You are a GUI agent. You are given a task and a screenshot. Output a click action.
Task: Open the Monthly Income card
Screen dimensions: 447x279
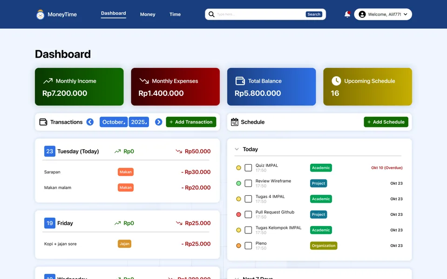(79, 86)
